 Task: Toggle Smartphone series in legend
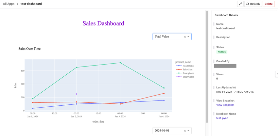coord(188,73)
